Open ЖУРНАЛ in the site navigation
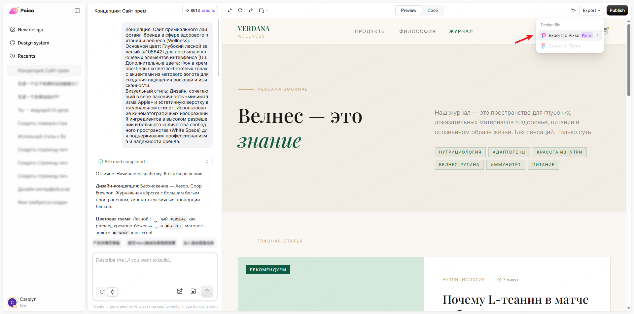This screenshot has height=314, width=634. tap(461, 32)
